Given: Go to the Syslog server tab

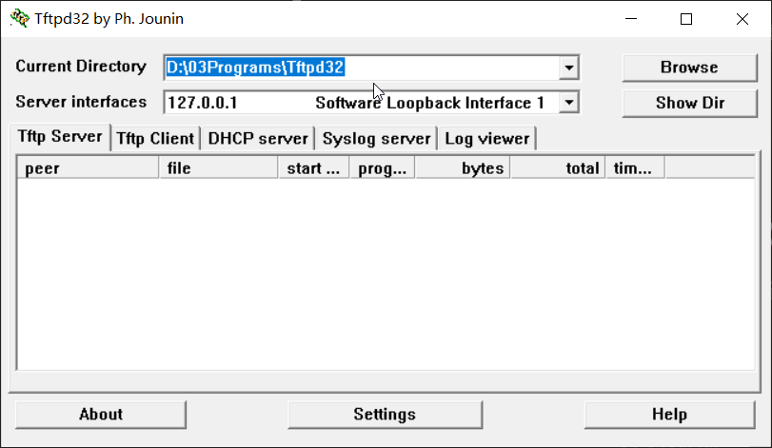Looking at the screenshot, I should pyautogui.click(x=377, y=139).
